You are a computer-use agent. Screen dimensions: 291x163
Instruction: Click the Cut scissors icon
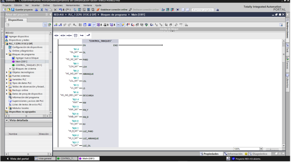[x=42, y=10]
